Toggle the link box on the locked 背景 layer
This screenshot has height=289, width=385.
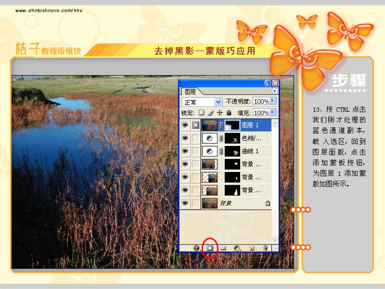pyautogui.click(x=196, y=203)
